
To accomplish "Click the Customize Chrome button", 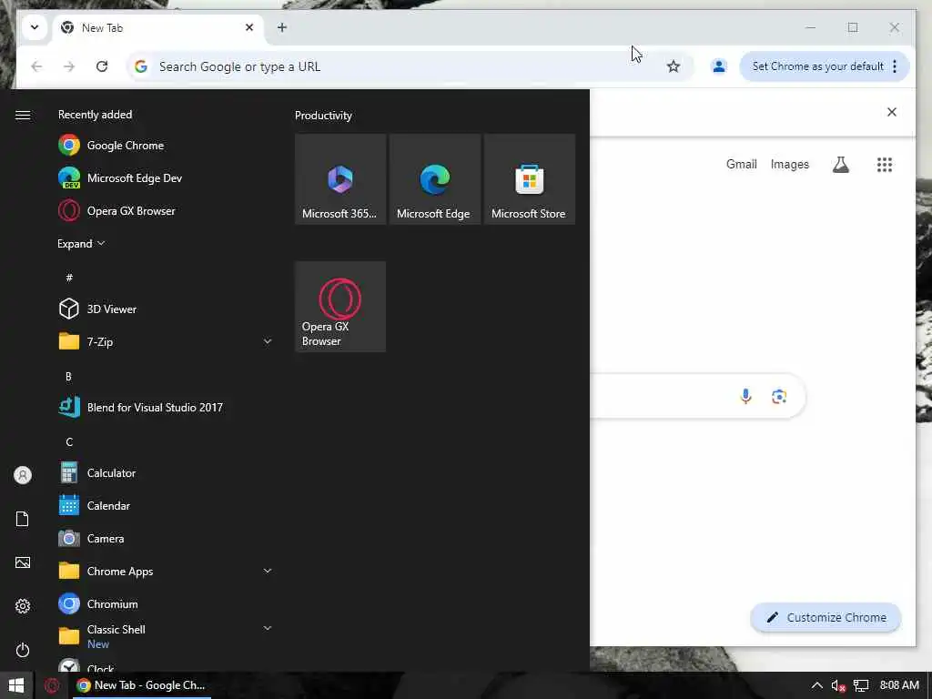I will pyautogui.click(x=826, y=618).
